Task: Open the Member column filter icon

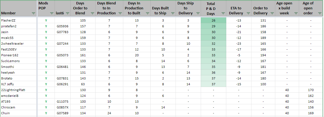Action: (34, 13)
